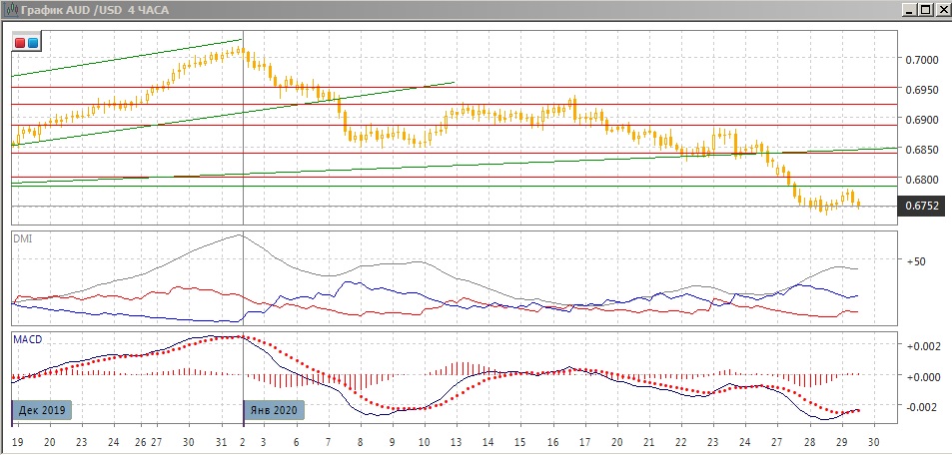Screen dimensions: 952x455
Task: Minimize the AUD/USD chart window
Action: pyautogui.click(x=908, y=9)
